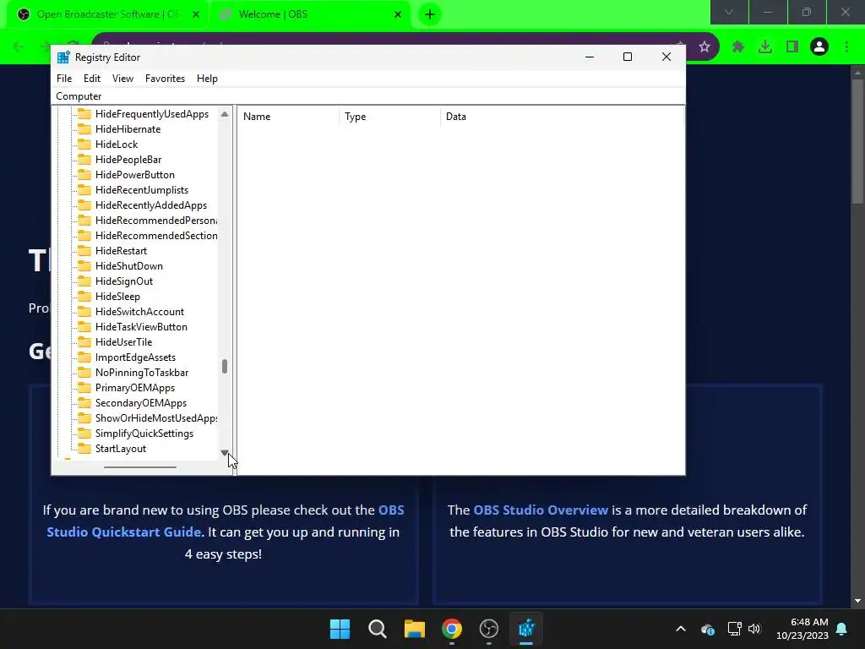
Task: Select the HideSwitchAccount key
Action: (139, 312)
